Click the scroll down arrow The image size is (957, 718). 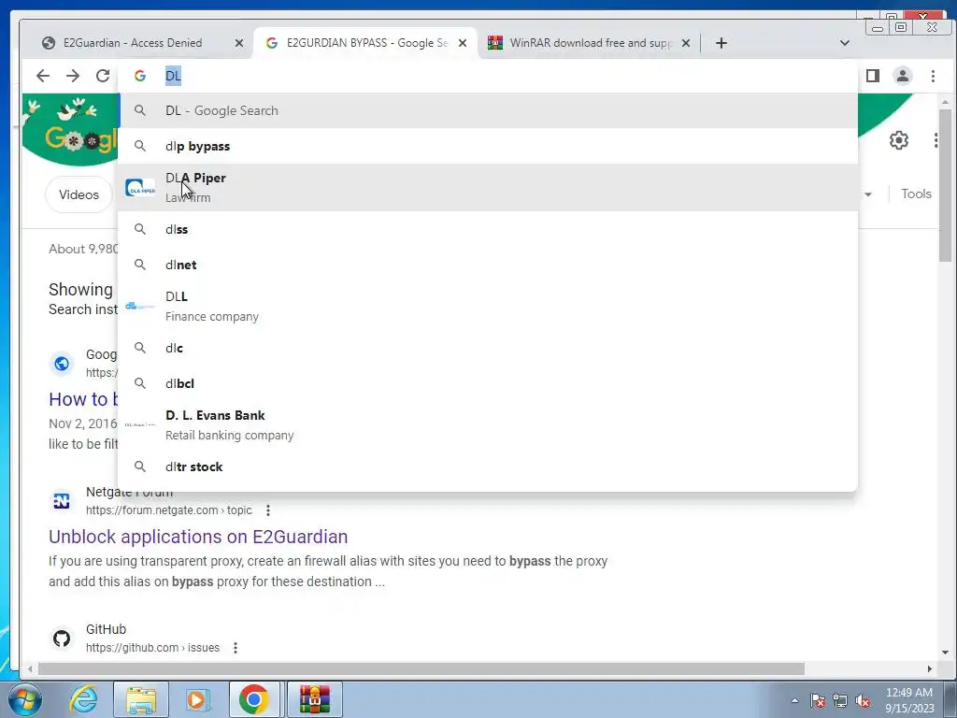coord(946,653)
